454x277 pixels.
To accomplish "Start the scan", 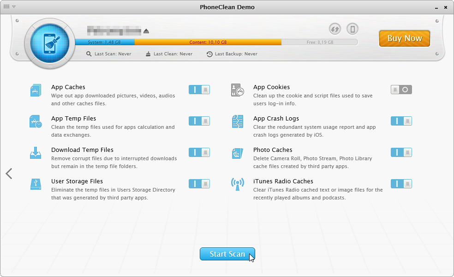I will click(x=227, y=254).
